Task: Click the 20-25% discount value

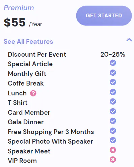Action: 113,54
